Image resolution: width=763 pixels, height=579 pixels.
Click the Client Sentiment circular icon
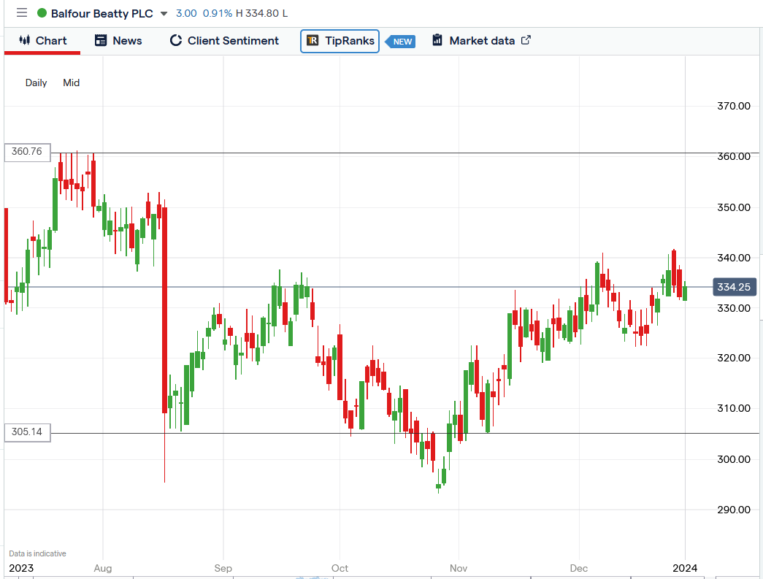point(176,40)
